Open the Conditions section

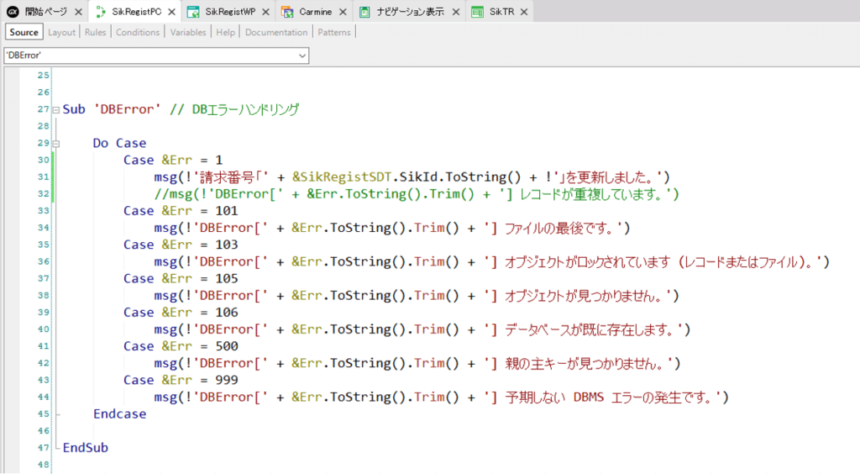pos(138,32)
